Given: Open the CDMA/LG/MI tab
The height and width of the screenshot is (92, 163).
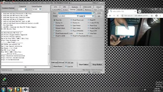Looking at the screenshot, I should [87, 7].
